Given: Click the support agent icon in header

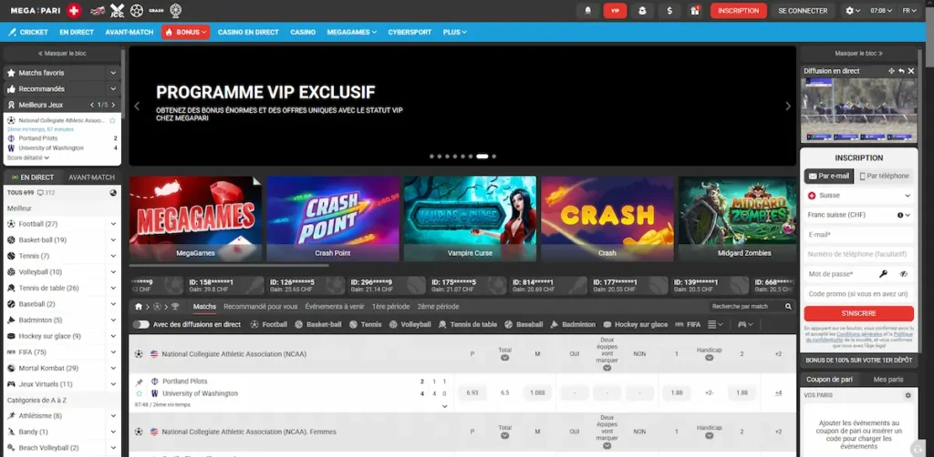Looking at the screenshot, I should [642, 11].
